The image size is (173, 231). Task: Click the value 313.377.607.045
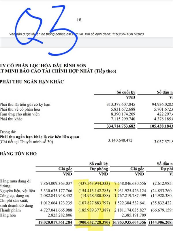coord(121,105)
